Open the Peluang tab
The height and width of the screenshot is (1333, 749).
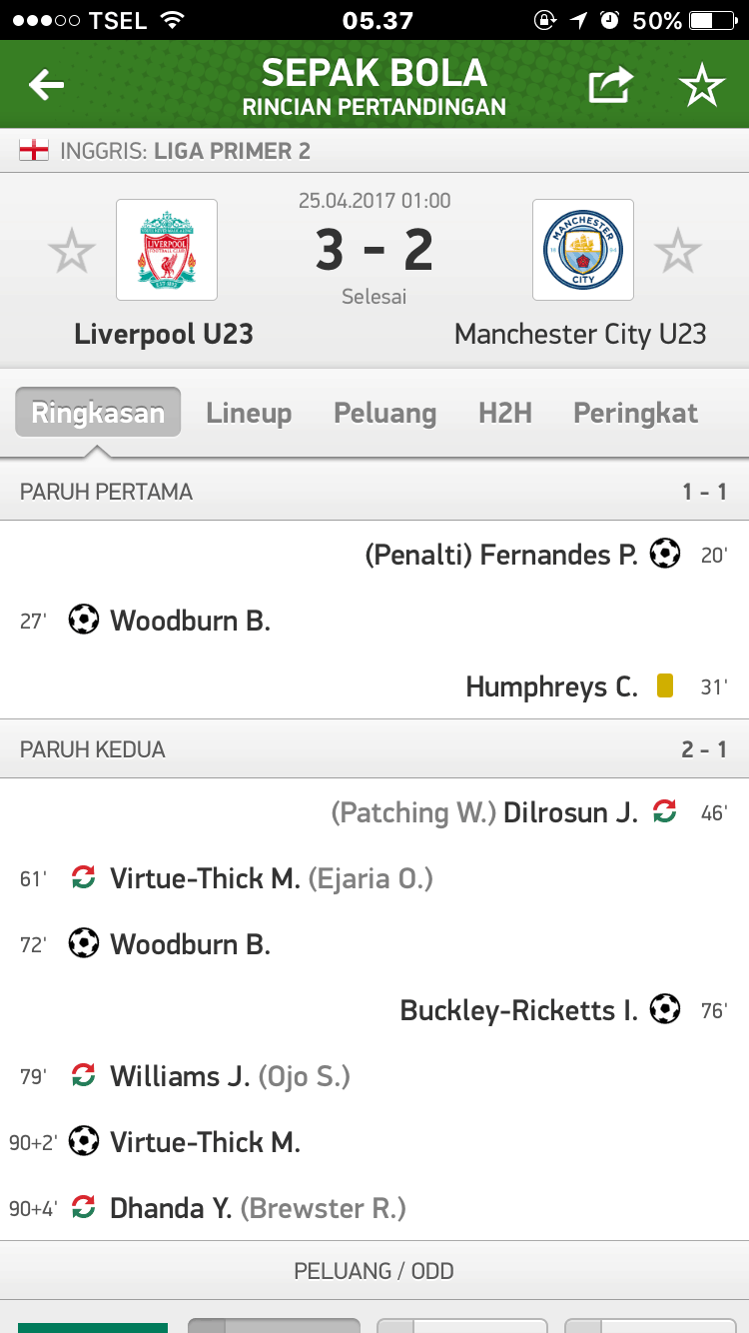coord(384,413)
